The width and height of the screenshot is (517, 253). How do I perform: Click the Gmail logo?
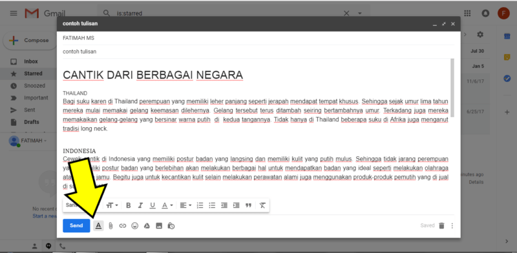[x=45, y=14]
